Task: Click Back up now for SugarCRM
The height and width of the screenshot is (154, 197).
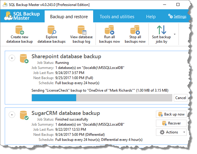Action: (171, 114)
